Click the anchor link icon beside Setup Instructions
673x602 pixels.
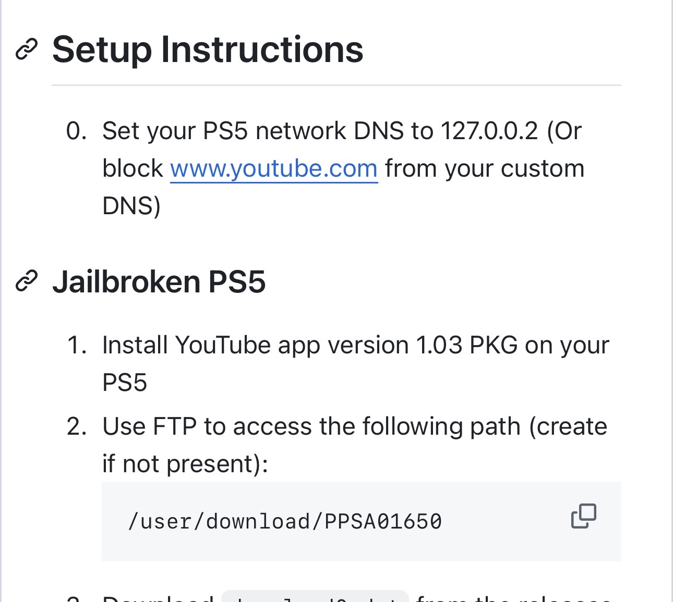[27, 50]
